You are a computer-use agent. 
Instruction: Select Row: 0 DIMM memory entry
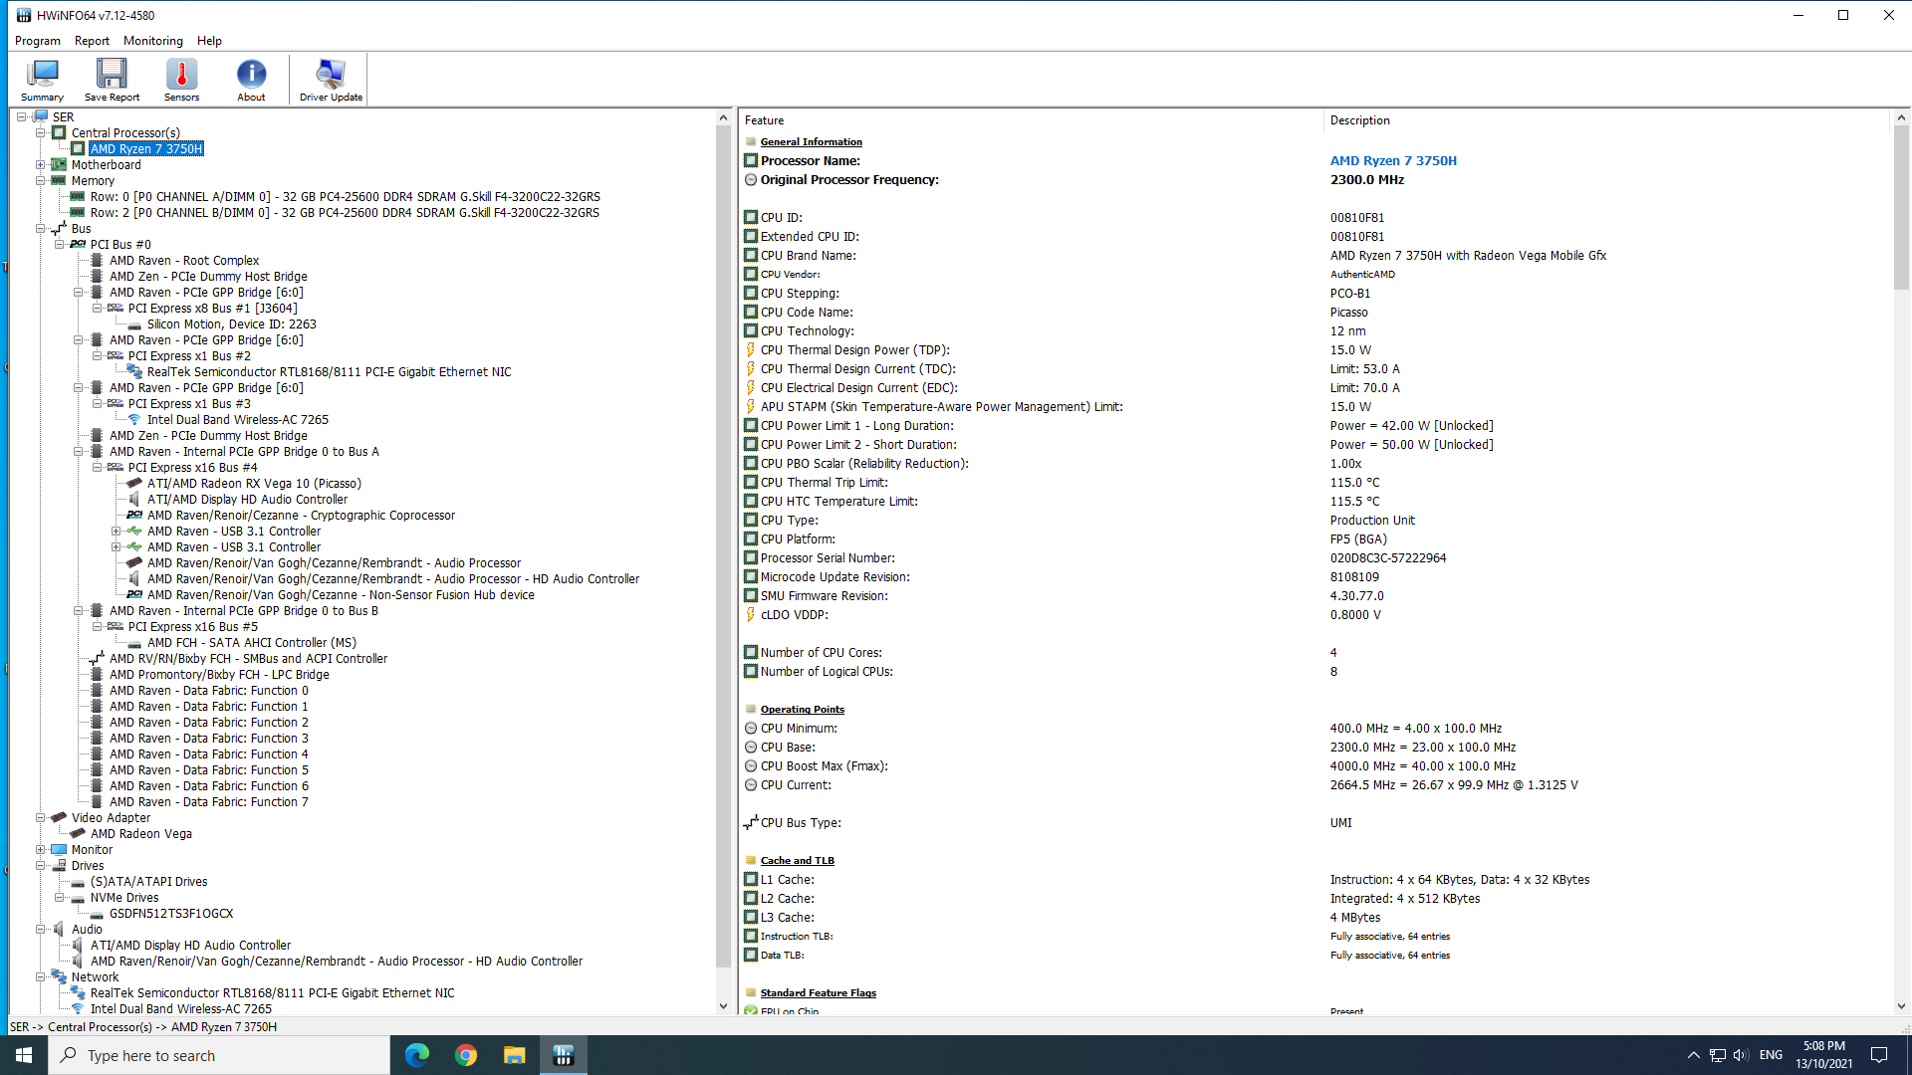345,197
